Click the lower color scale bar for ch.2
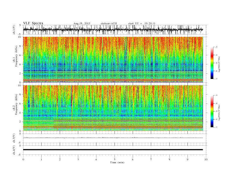This screenshot has width=232, height=179. pos(212,111)
